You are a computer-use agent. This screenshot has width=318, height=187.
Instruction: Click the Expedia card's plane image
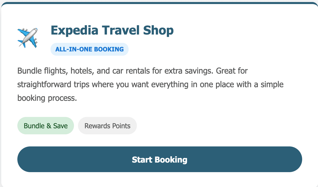pyautogui.click(x=27, y=38)
